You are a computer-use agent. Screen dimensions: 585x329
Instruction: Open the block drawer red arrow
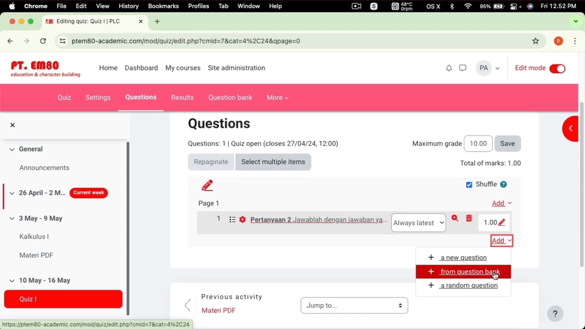click(570, 128)
